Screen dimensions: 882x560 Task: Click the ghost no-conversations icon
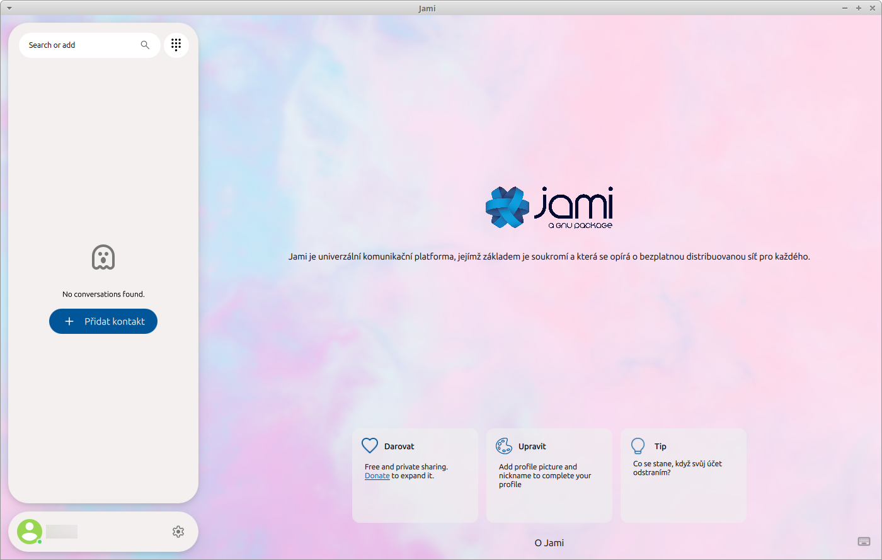click(x=103, y=257)
